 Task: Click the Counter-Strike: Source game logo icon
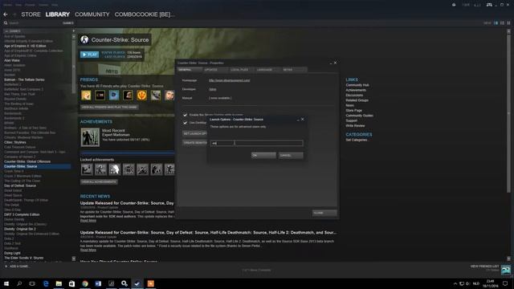tap(84, 39)
